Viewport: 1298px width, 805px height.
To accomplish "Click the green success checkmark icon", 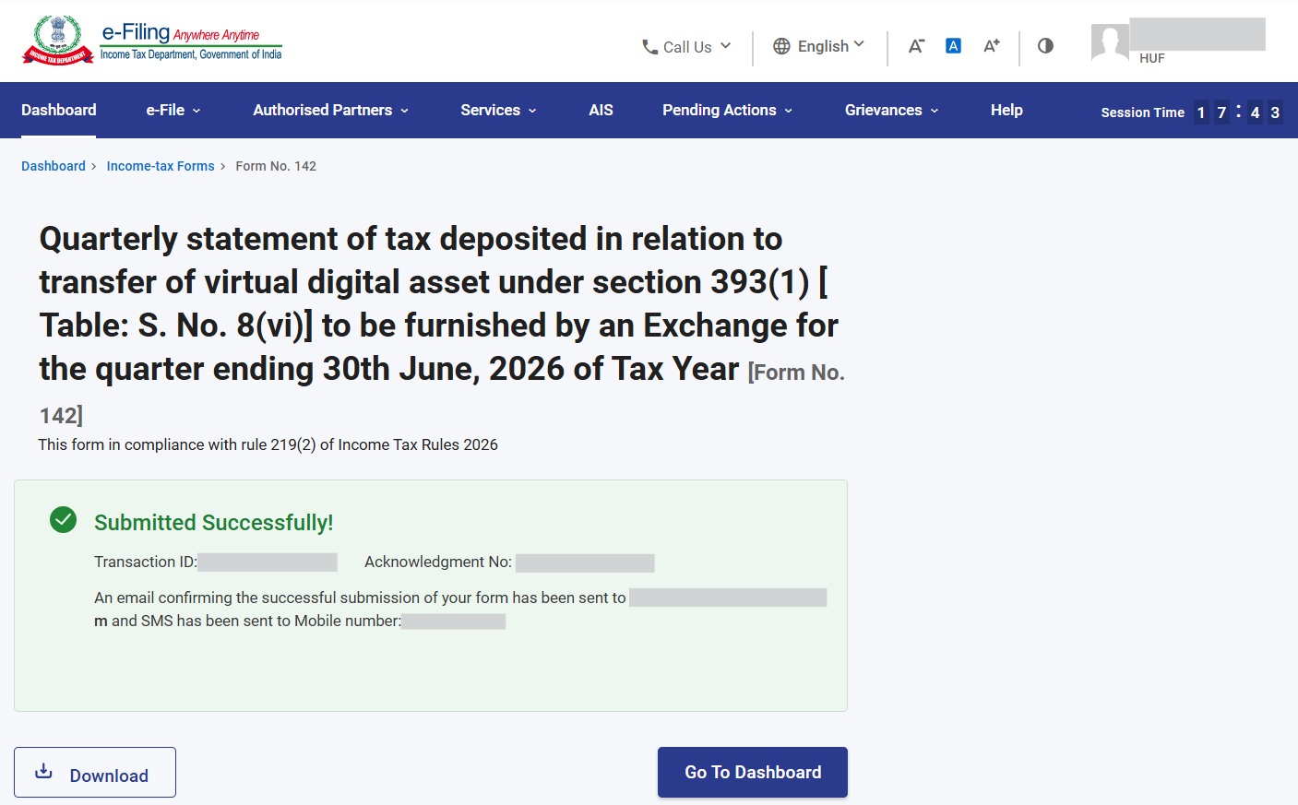I will tap(63, 520).
